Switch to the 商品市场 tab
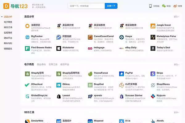The height and width of the screenshot is (123, 185). 41,64
